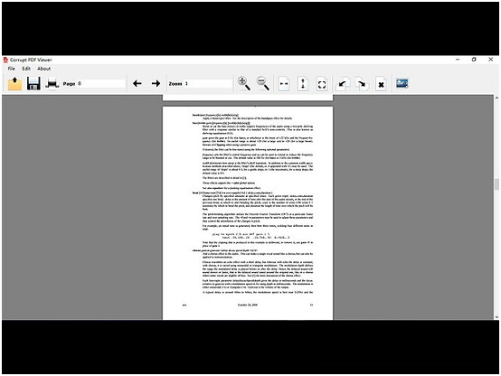The image size is (501, 376).
Task: Restore down the viewer window
Action: coord(474,60)
